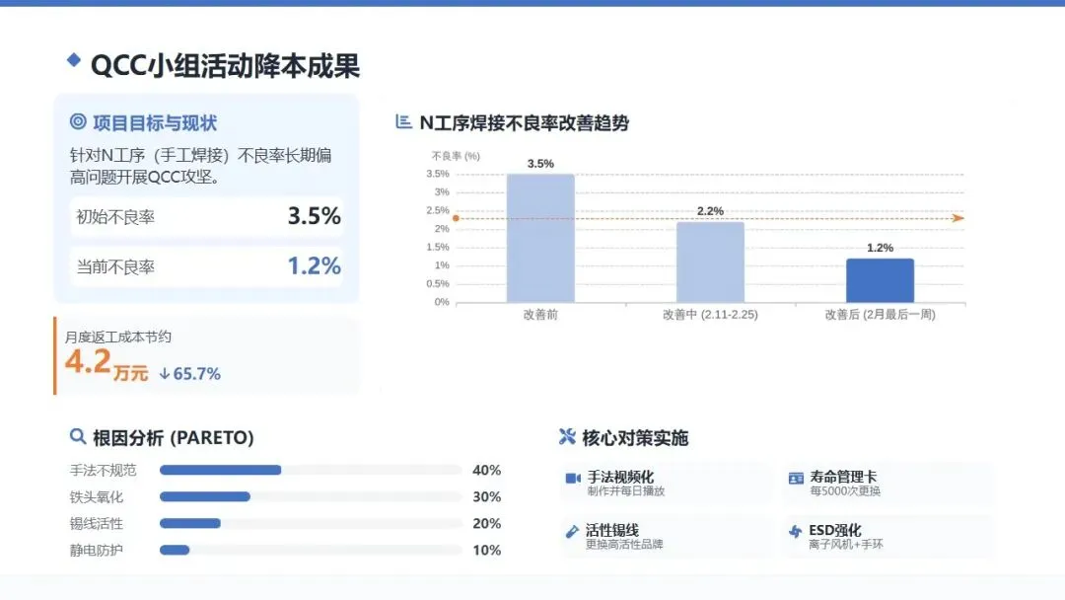Click the QCC小组活动降本成果 title
The width and height of the screenshot is (1065, 600).
[225, 65]
